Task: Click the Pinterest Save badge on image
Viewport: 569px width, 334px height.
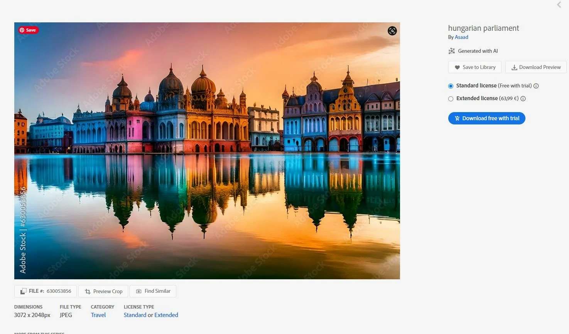Action: [28, 30]
